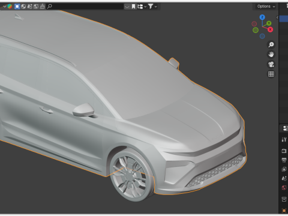This screenshot has height=216, width=288.
Task: Click the globe icon in the top header
Action: coord(36,7)
